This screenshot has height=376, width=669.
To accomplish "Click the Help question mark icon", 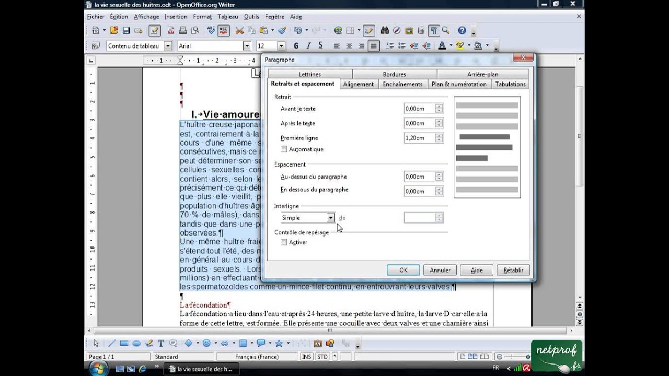I will tap(462, 31).
